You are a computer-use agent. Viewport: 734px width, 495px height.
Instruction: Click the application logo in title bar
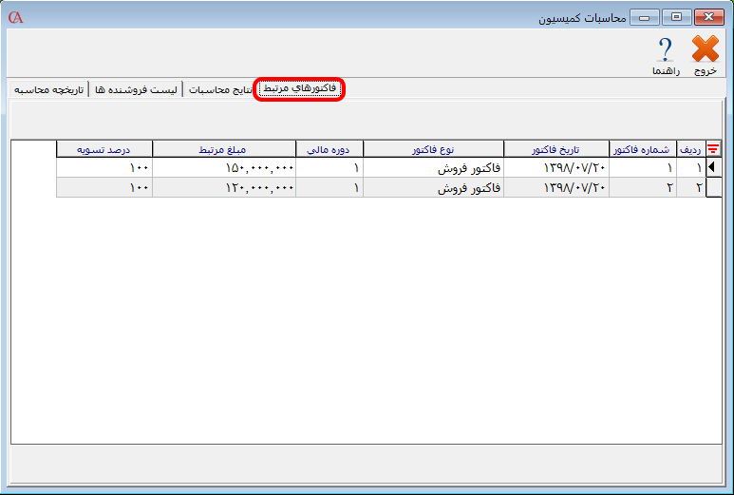[x=14, y=17]
